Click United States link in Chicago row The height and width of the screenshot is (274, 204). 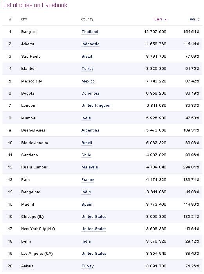94,217
